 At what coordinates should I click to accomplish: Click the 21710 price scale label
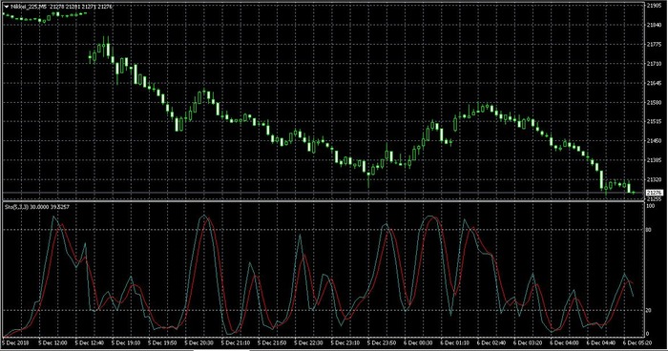[x=654, y=64]
